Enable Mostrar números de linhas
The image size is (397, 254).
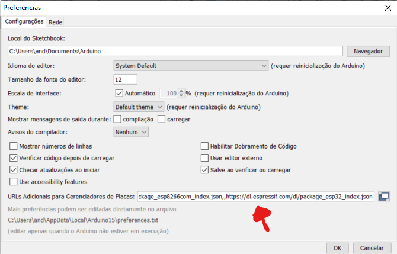tap(14, 146)
